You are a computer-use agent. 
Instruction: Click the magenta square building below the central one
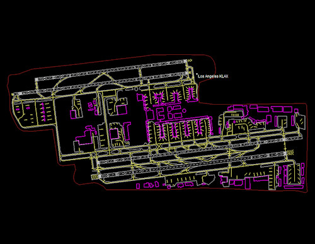[x=114, y=134]
